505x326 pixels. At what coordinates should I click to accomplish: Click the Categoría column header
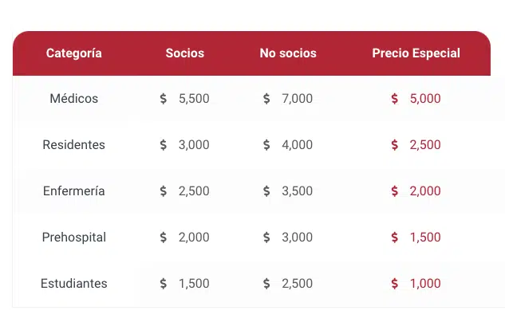click(73, 53)
